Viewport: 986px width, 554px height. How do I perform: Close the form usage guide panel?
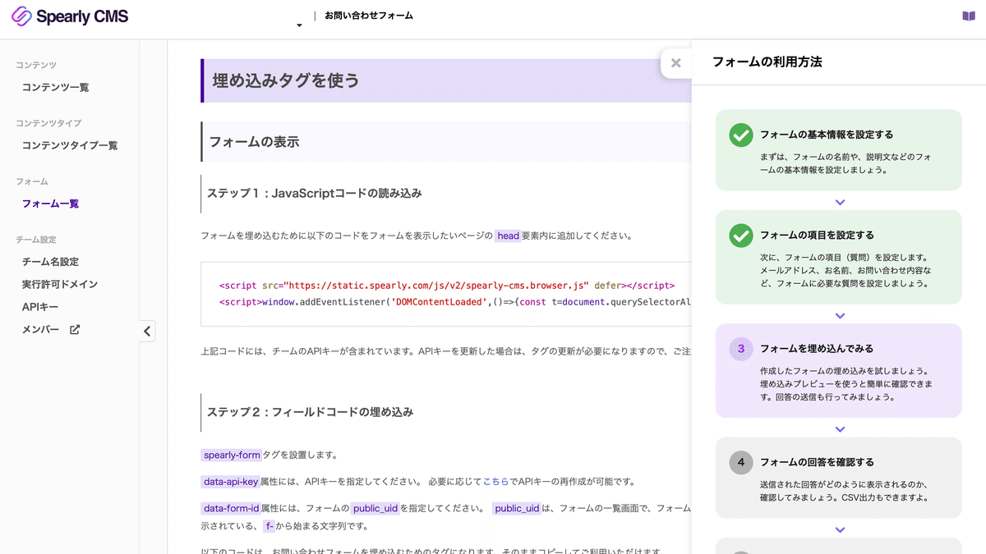coord(675,63)
